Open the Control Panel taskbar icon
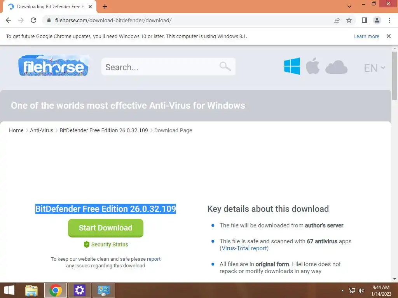 click(103, 290)
